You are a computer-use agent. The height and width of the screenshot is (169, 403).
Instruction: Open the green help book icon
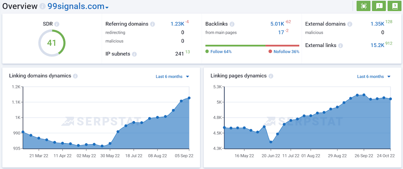393,6
